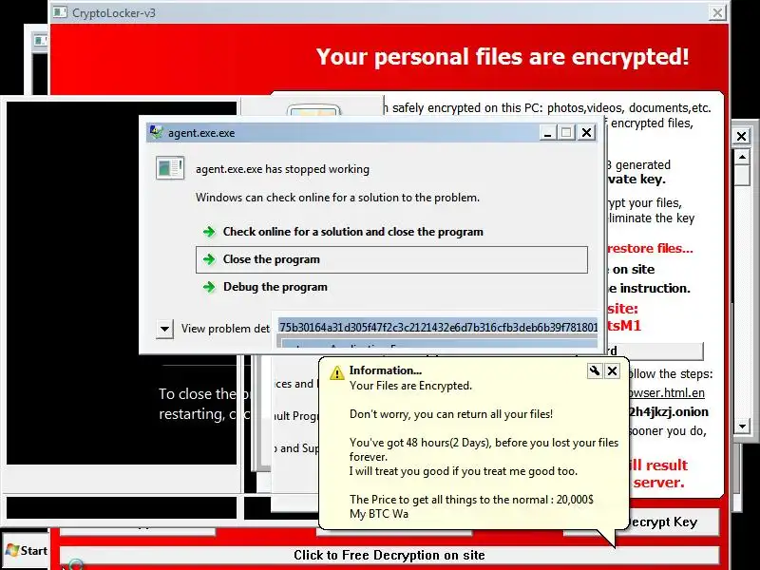The width and height of the screenshot is (760, 570).
Task: Click the green arrow beside Debug the program
Action: 209,287
